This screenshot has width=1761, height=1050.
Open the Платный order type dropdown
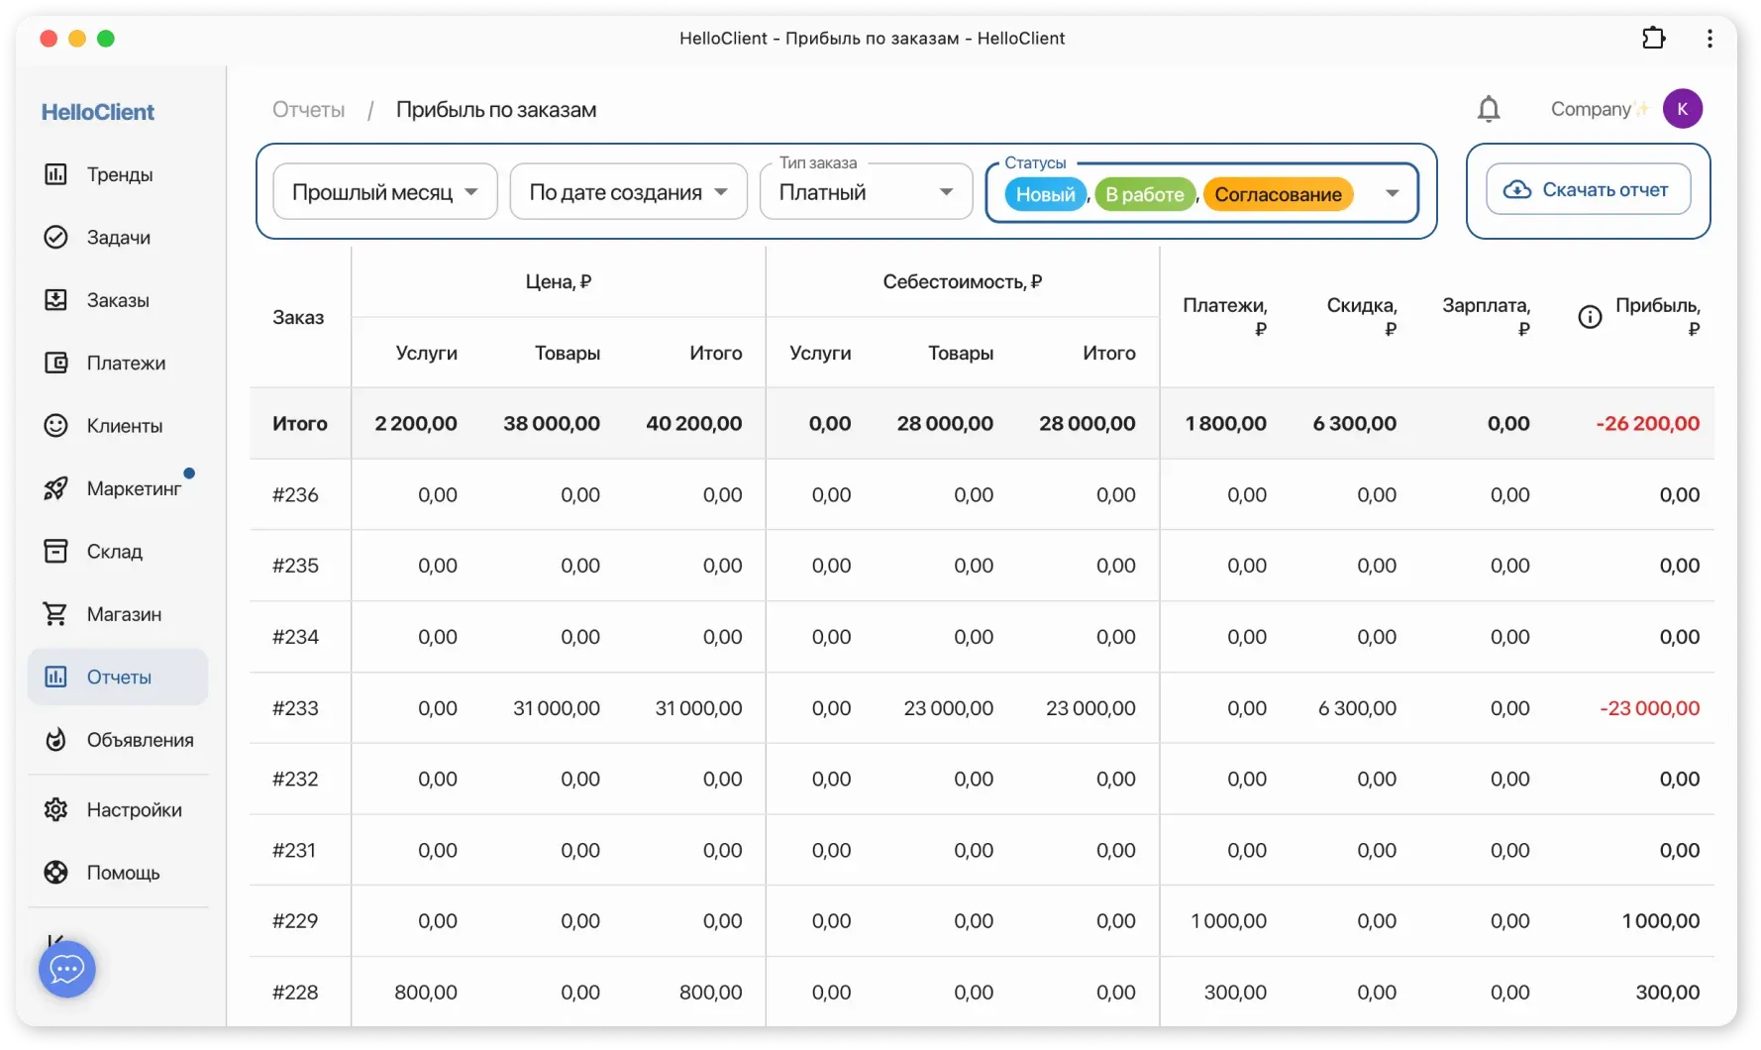point(864,191)
